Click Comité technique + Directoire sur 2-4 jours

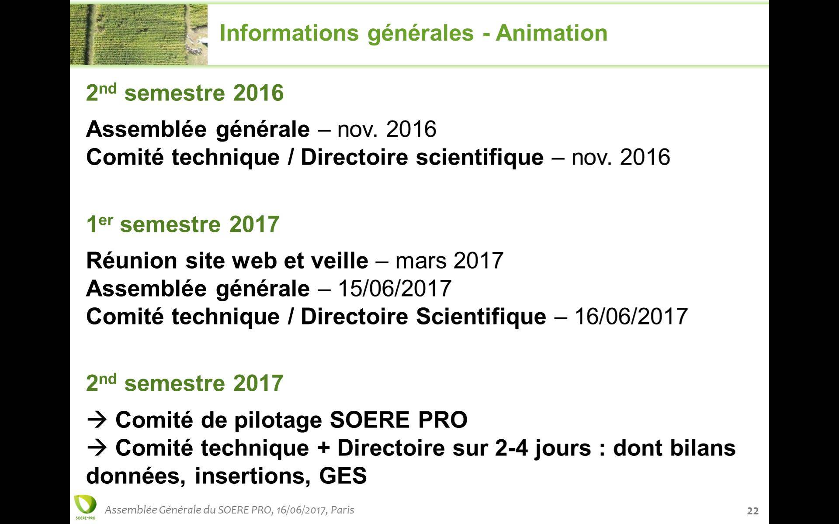[353, 448]
